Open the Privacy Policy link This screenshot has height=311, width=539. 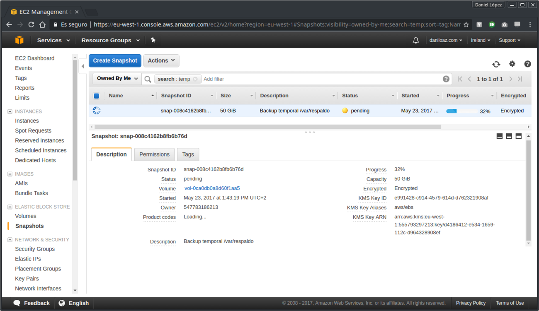(471, 303)
